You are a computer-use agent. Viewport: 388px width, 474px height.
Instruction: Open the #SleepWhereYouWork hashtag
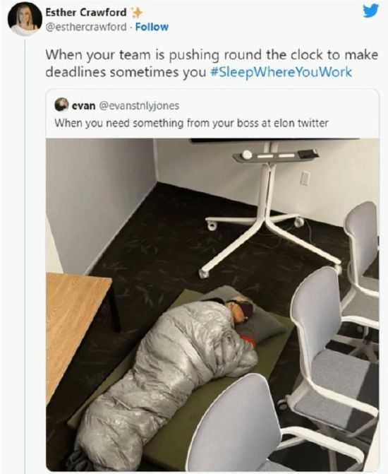(x=281, y=72)
